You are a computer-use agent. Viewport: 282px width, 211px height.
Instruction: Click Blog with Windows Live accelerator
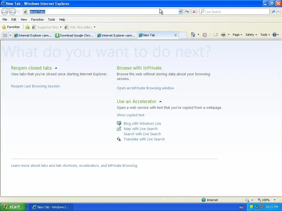coord(142,123)
